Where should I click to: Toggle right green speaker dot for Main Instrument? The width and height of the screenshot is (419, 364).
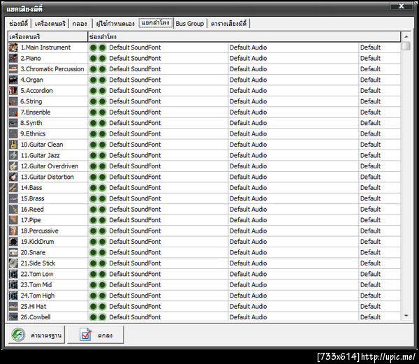(x=103, y=48)
